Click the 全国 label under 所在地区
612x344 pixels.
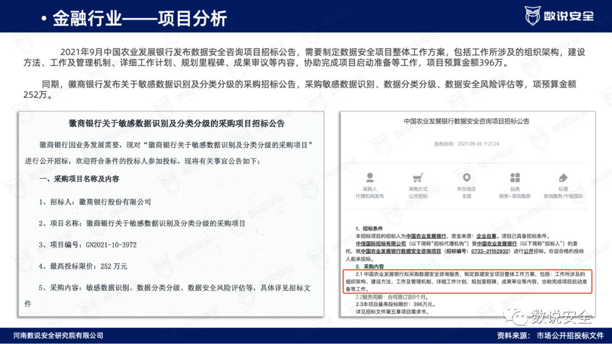click(466, 196)
